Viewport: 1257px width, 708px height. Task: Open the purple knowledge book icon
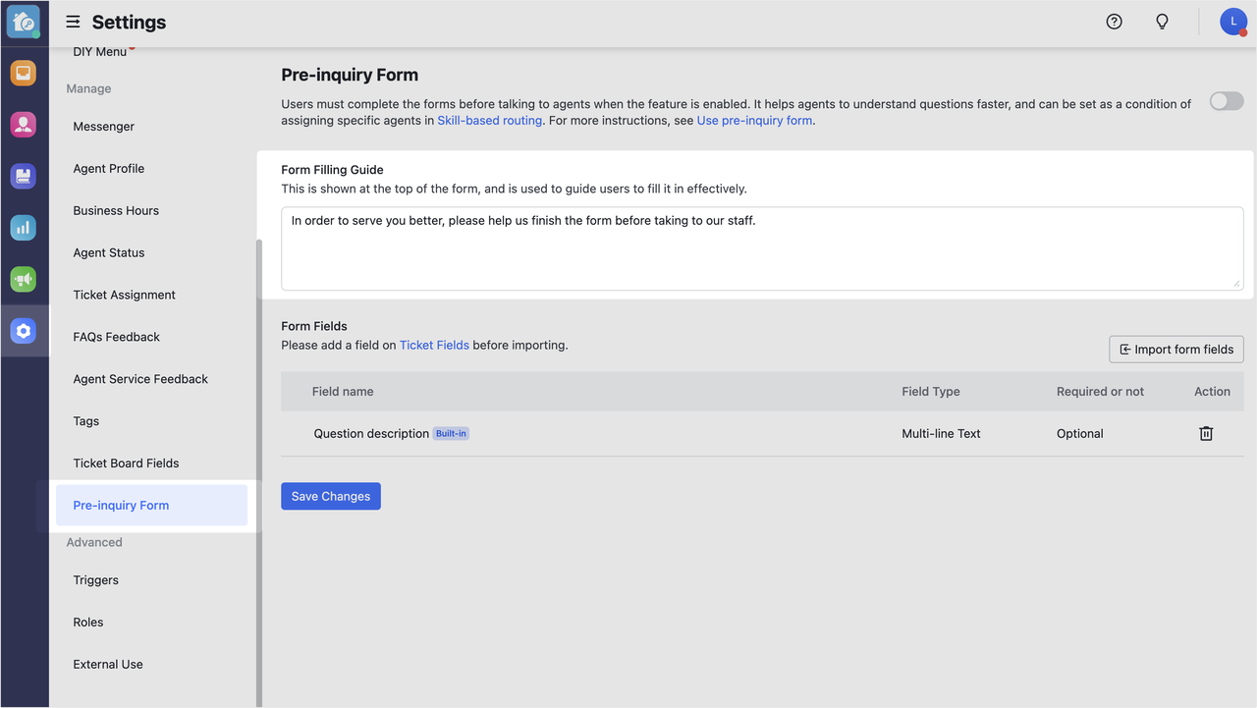coord(24,176)
